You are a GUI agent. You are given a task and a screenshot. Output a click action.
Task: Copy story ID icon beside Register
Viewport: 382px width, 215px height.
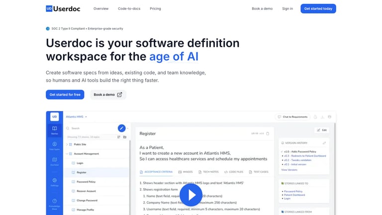[x=268, y=133]
